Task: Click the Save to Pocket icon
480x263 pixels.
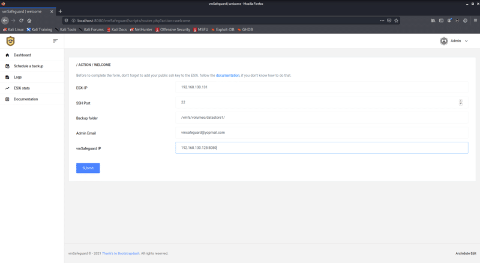Action: point(389,20)
